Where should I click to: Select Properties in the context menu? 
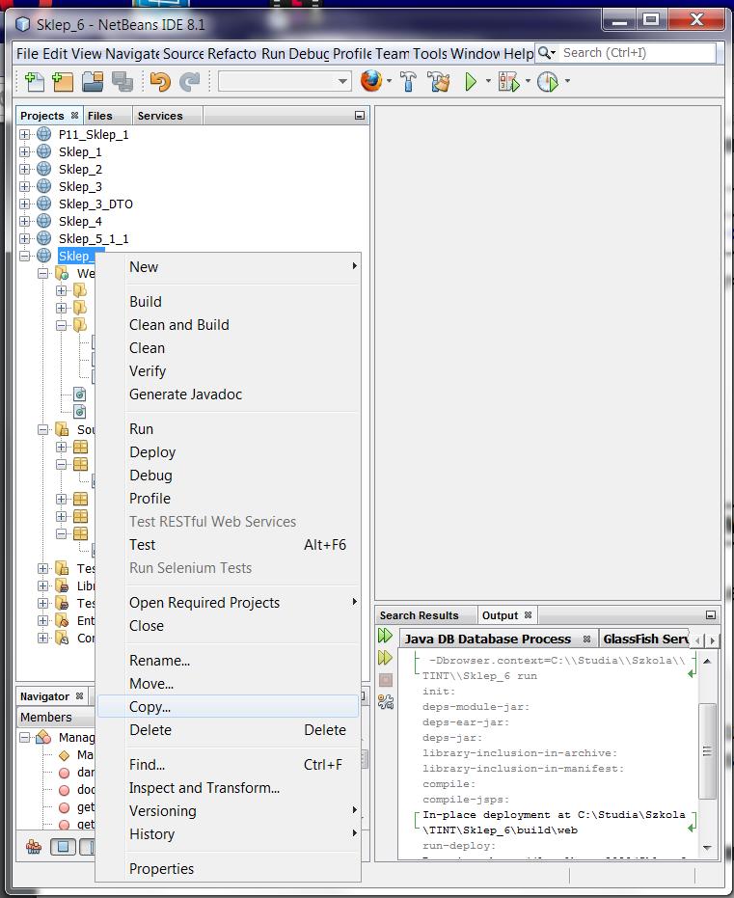pos(228,869)
